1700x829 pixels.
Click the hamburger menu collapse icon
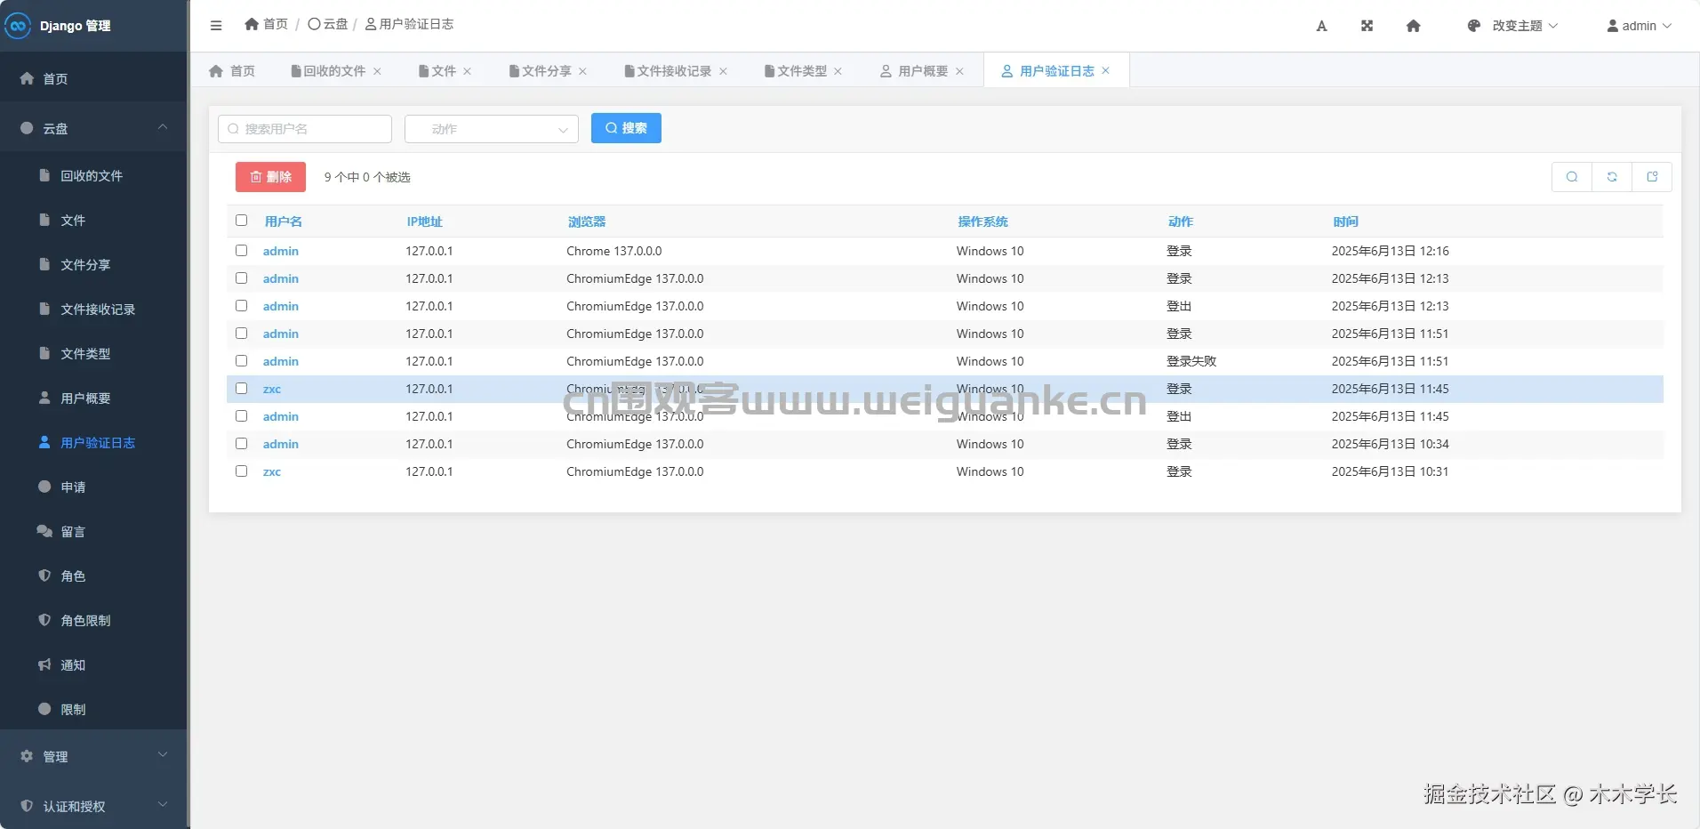[216, 26]
